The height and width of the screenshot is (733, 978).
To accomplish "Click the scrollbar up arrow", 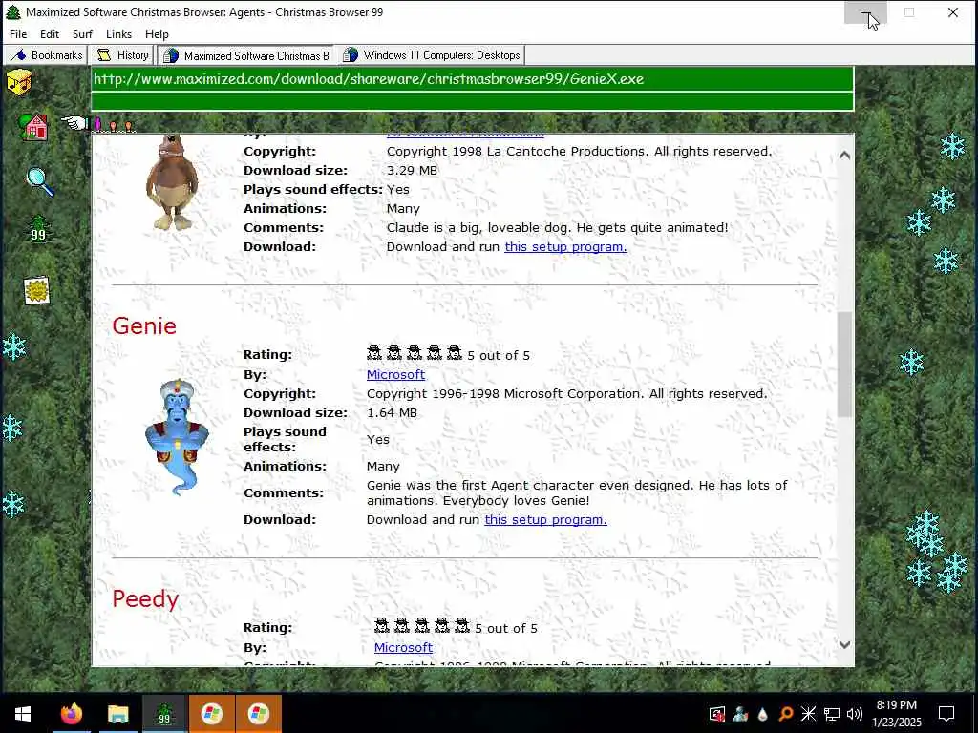I will click(x=844, y=156).
